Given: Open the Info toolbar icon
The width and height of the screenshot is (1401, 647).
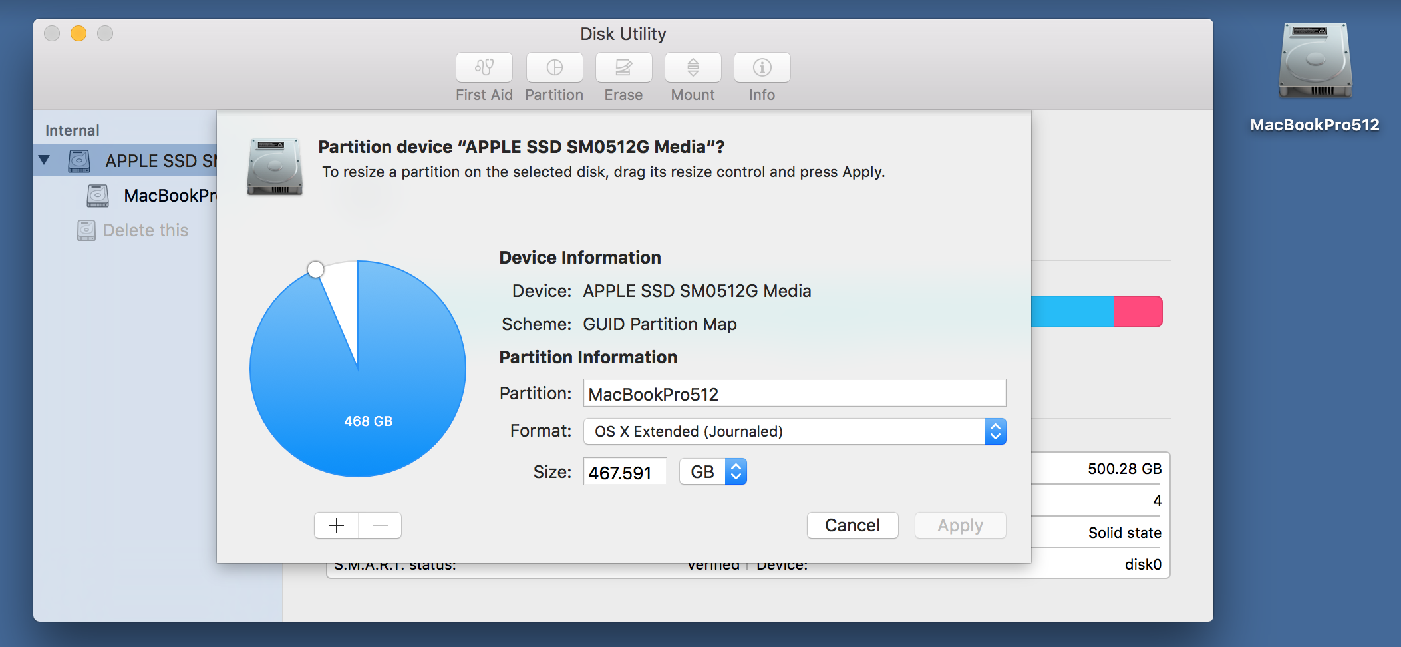Looking at the screenshot, I should click(x=762, y=67).
